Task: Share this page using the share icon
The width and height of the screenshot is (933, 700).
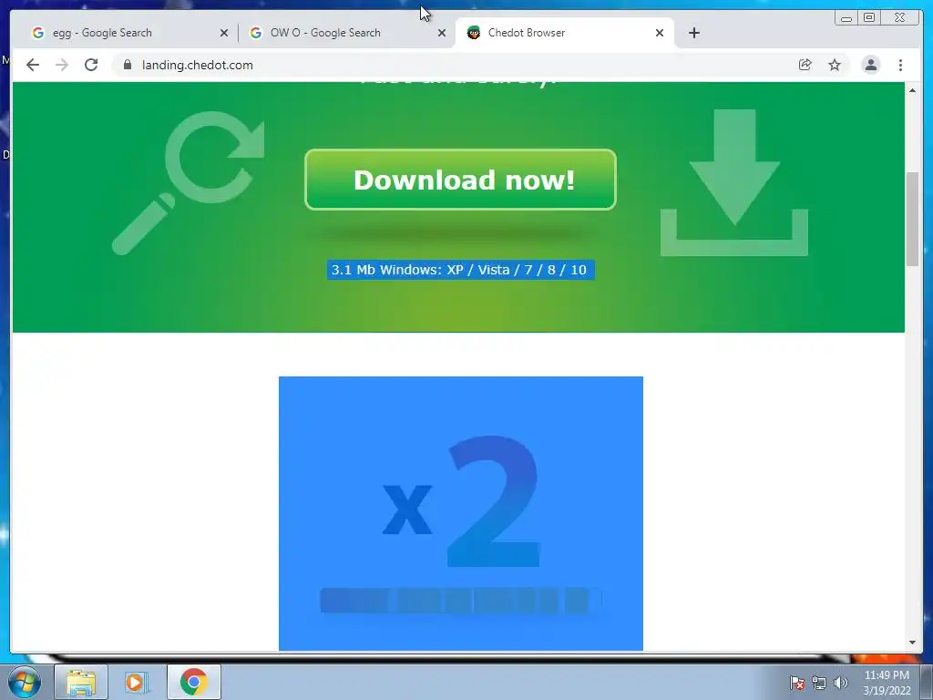Action: pyautogui.click(x=805, y=65)
